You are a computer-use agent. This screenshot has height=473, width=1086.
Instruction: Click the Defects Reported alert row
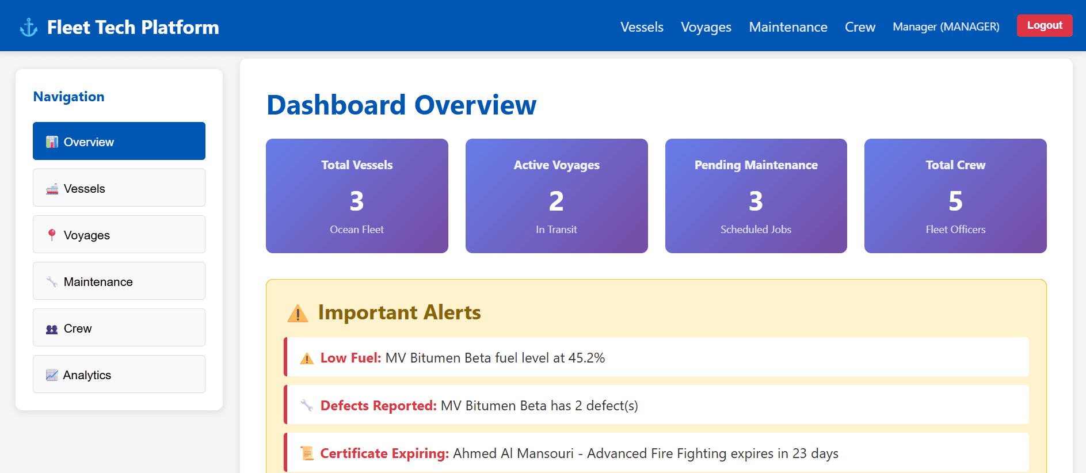656,405
